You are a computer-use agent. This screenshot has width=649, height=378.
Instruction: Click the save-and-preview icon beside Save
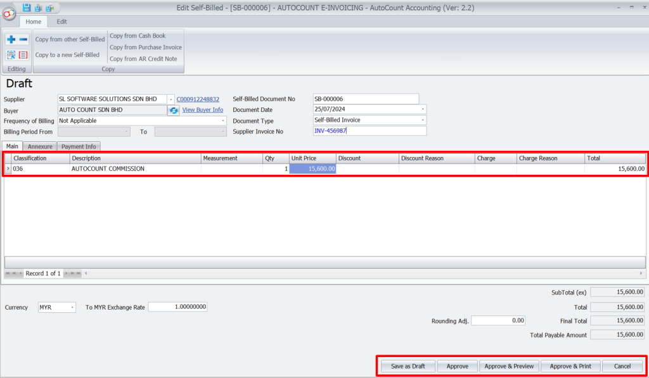[x=38, y=8]
